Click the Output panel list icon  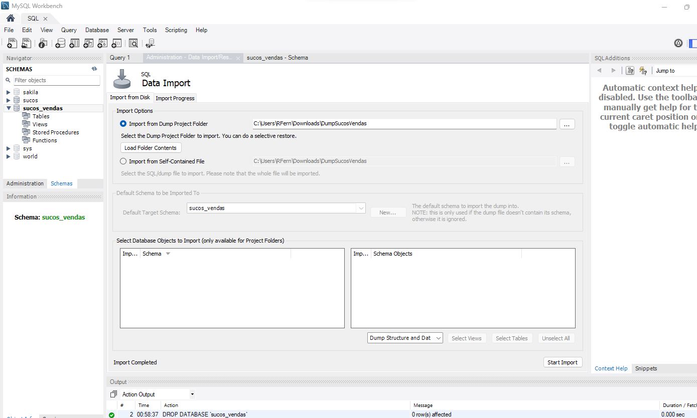(x=113, y=394)
